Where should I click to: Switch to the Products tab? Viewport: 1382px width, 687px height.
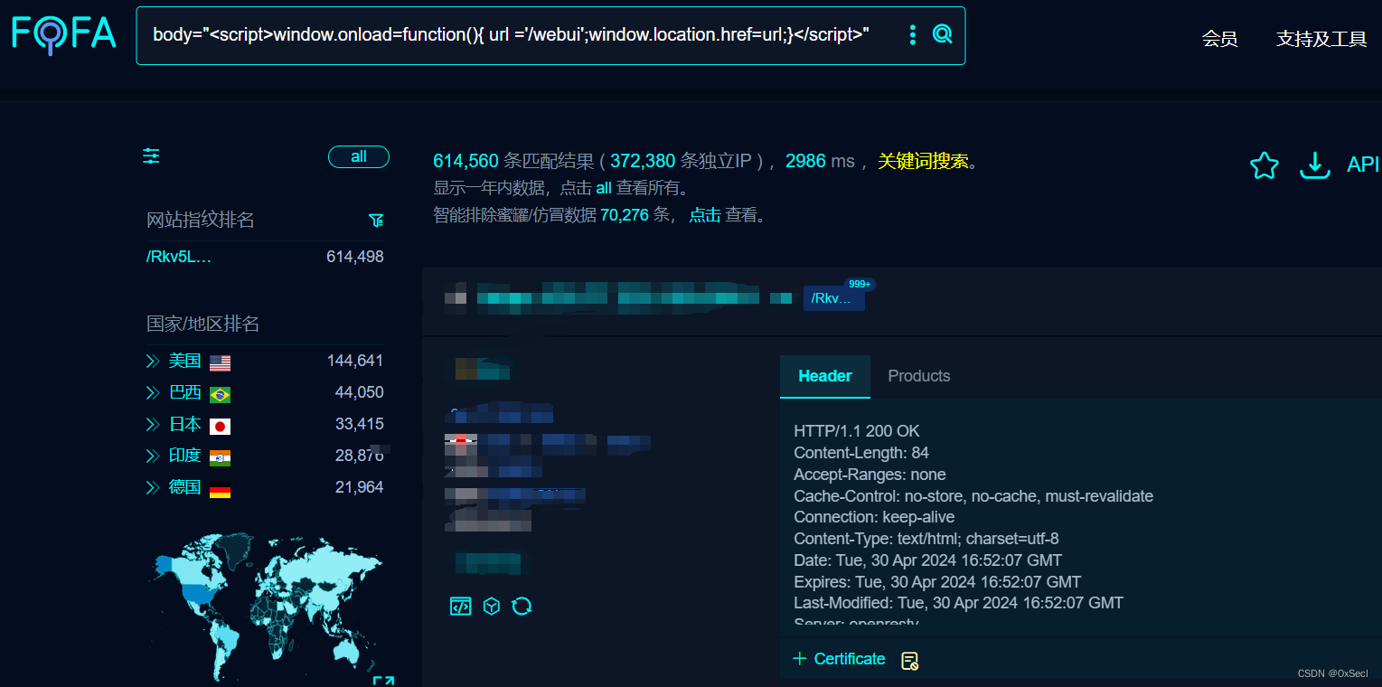pos(918,376)
